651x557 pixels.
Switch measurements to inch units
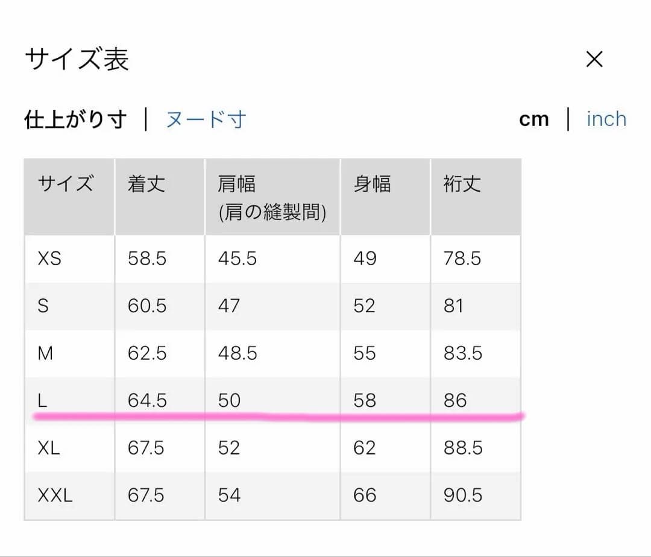click(606, 119)
